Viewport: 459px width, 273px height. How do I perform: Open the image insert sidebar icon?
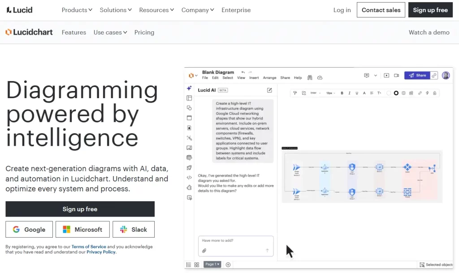pos(189,148)
